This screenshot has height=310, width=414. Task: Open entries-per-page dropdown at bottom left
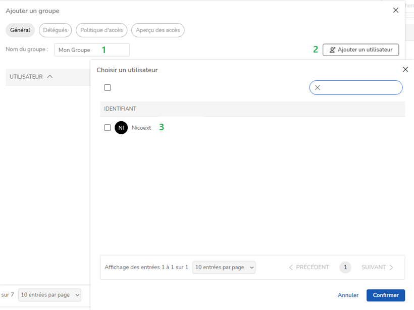click(49, 295)
